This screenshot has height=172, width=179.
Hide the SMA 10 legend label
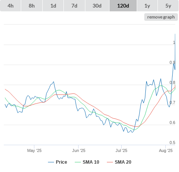click(x=91, y=162)
